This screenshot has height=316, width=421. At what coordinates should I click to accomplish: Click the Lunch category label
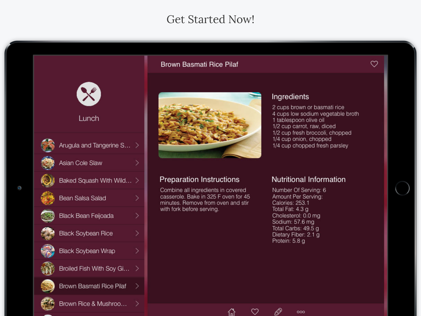tap(89, 118)
